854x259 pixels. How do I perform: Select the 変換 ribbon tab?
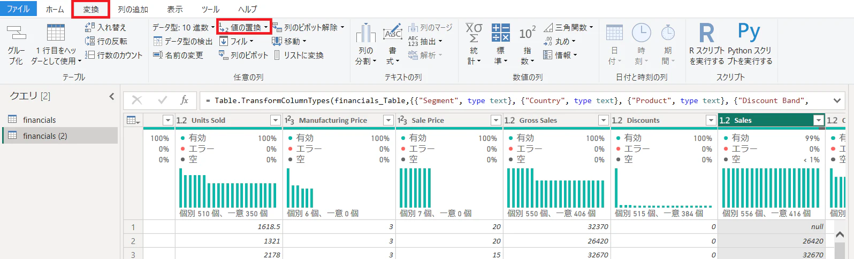point(90,9)
